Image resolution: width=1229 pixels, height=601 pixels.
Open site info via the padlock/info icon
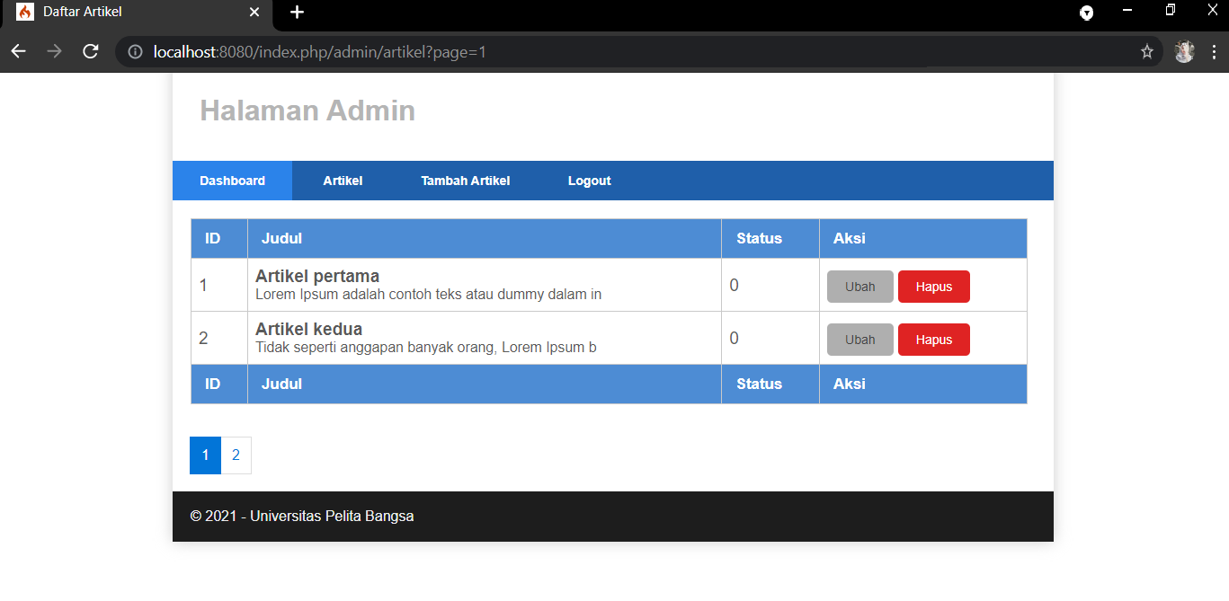click(x=135, y=51)
